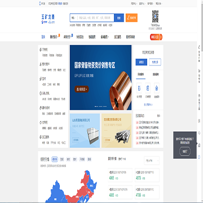Click the red pill button in navigation bar

[156, 37]
